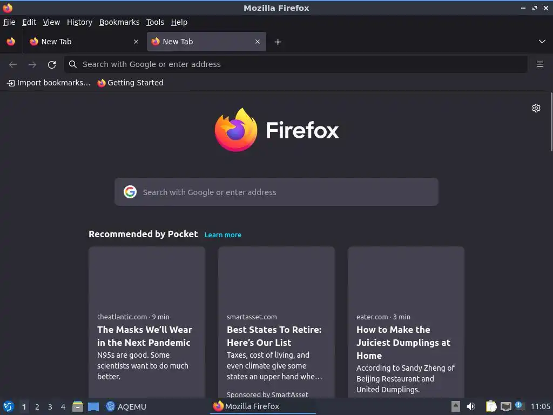Open the Edit menu

tap(29, 22)
